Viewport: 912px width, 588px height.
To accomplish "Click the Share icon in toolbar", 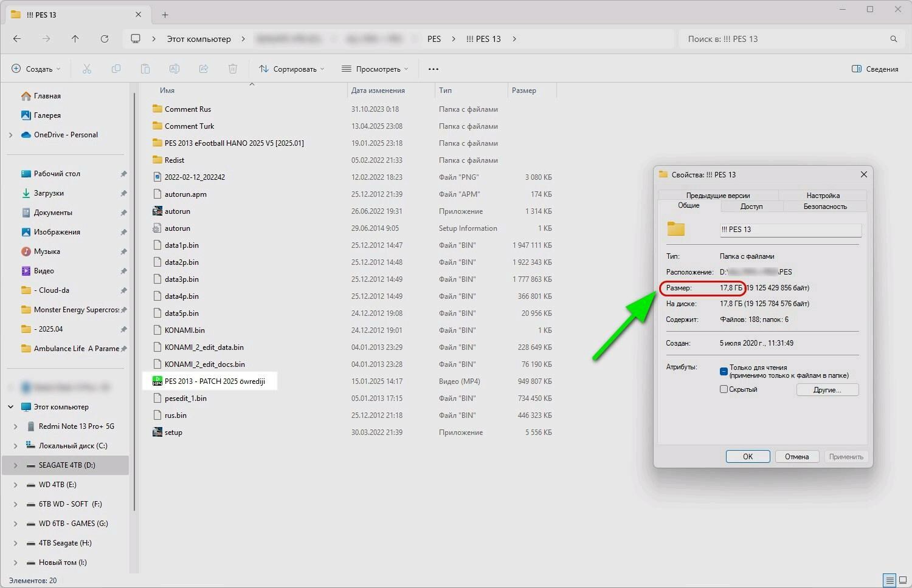I will (x=204, y=69).
